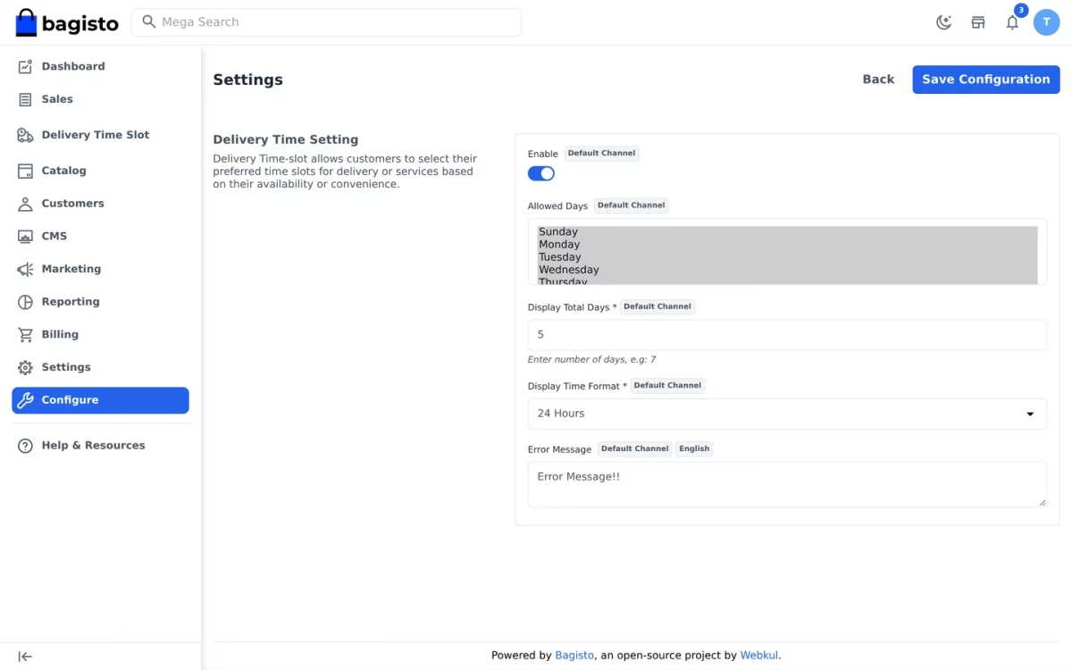Click the Reporting pie chart icon
Screen dimensions: 1072x670
pyautogui.click(x=25, y=302)
